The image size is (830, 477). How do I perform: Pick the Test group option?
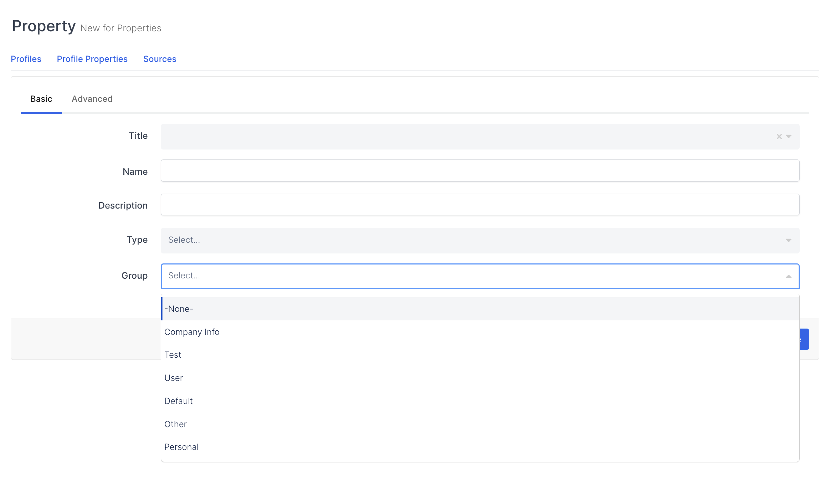pyautogui.click(x=173, y=355)
